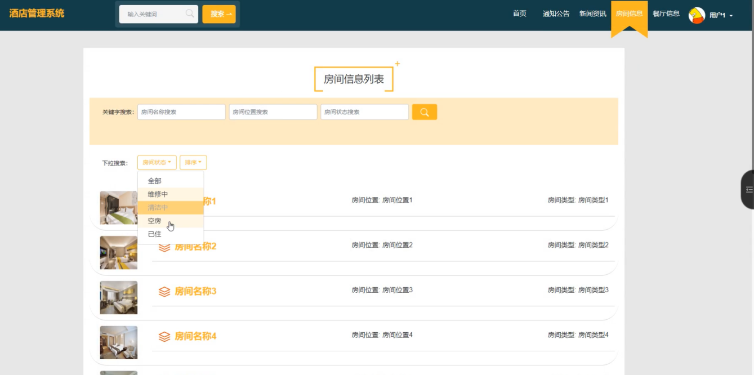Go to 首页 in the navigation bar
The image size is (754, 375).
(x=519, y=14)
